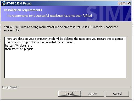
Task: Select the then start Setup again line
Action: pyautogui.click(x=20, y=49)
